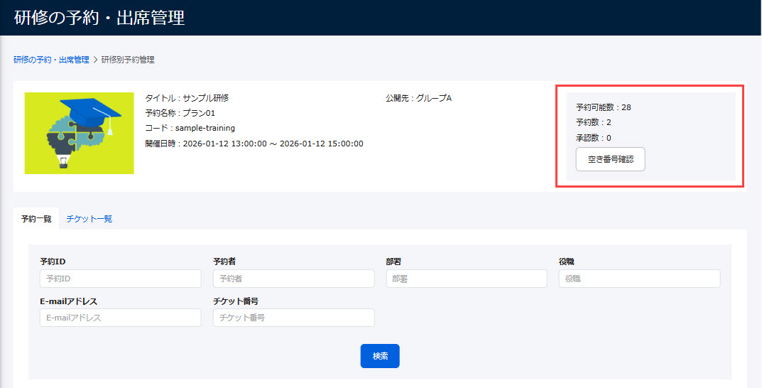The width and height of the screenshot is (762, 388).
Task: Select the 部署 input field
Action: tap(467, 279)
